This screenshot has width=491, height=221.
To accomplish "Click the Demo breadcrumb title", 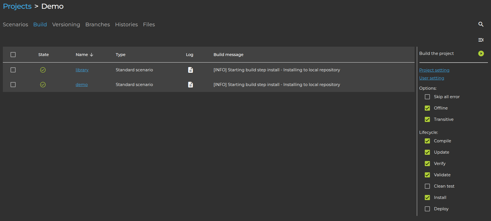I will [x=53, y=7].
